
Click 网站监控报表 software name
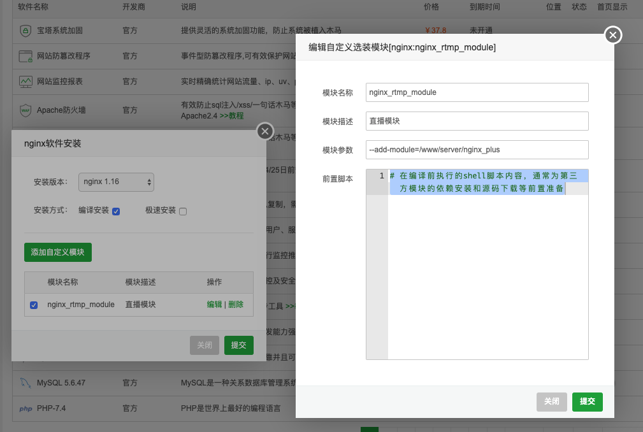coord(60,82)
